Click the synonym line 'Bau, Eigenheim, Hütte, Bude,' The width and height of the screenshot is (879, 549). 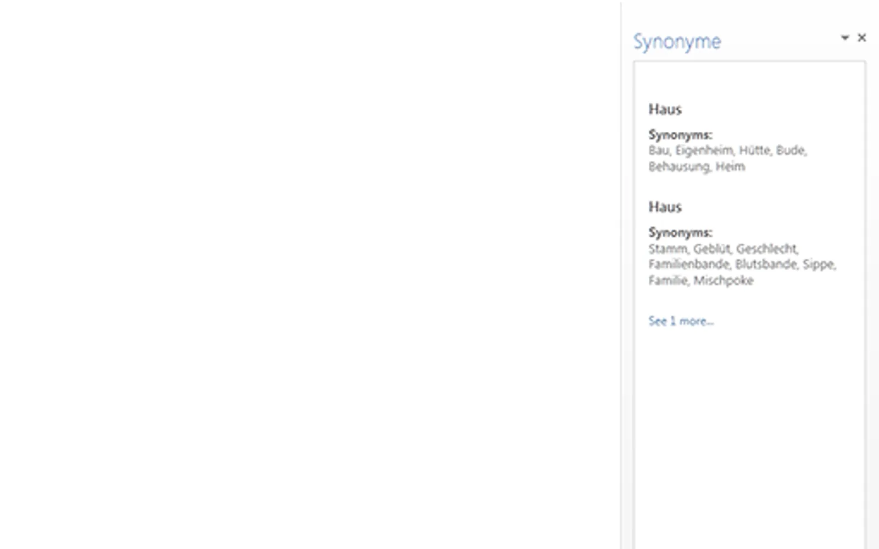coord(727,150)
